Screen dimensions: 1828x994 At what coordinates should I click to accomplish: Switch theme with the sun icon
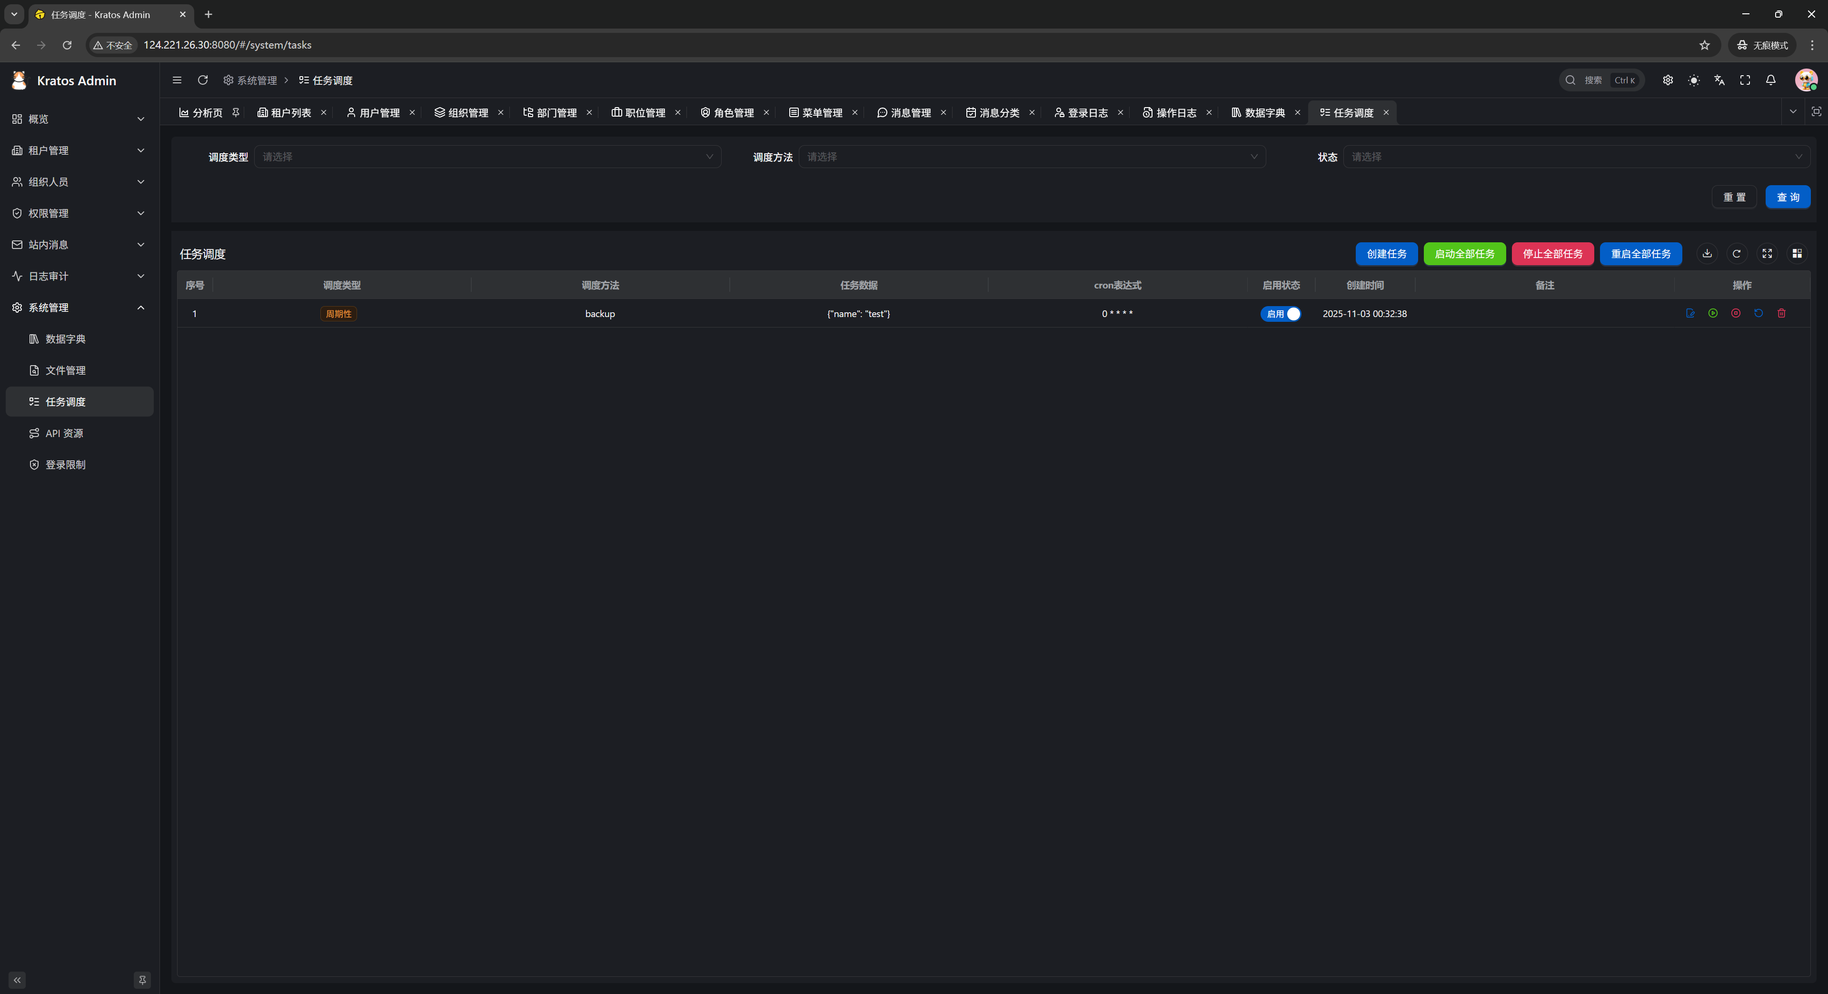click(1693, 80)
